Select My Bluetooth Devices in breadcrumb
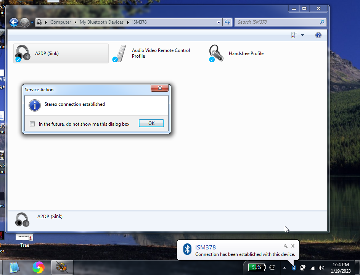This screenshot has width=360, height=275. (x=101, y=22)
